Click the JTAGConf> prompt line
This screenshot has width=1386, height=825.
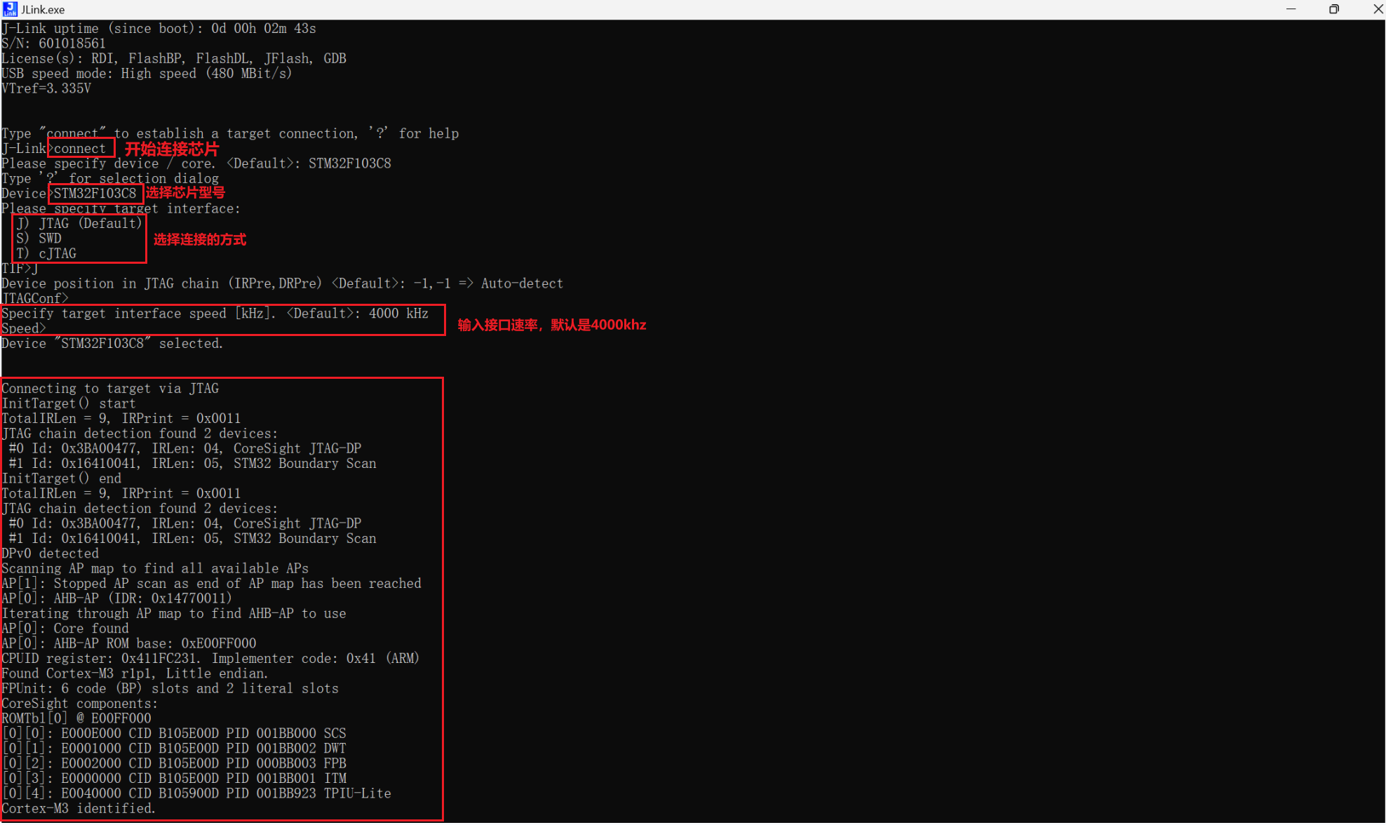(35, 299)
